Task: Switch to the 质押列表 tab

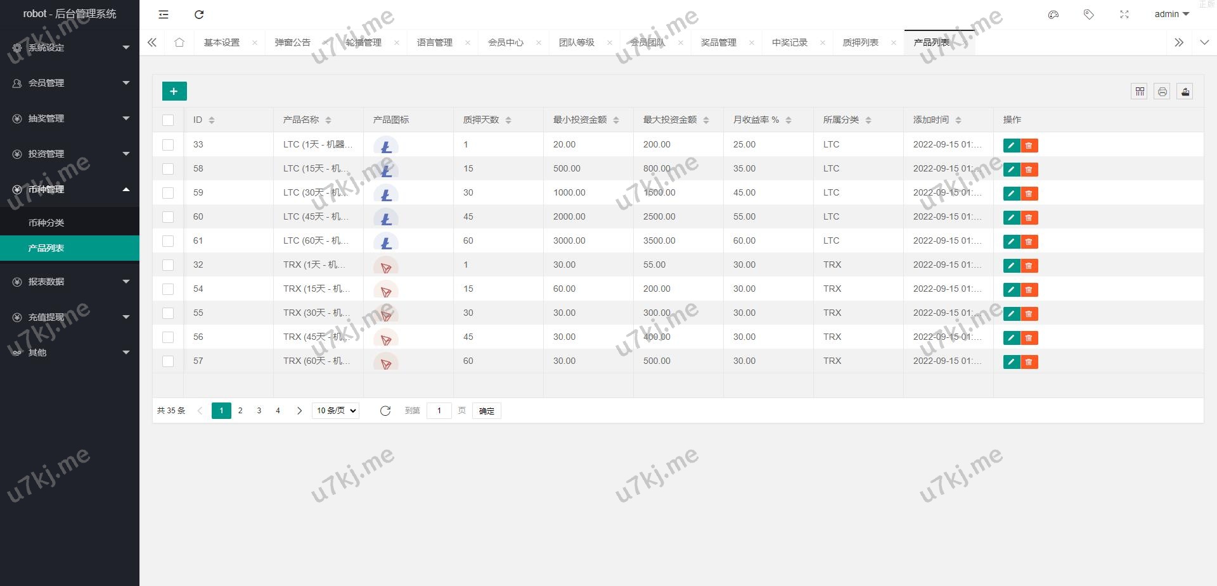Action: (860, 42)
